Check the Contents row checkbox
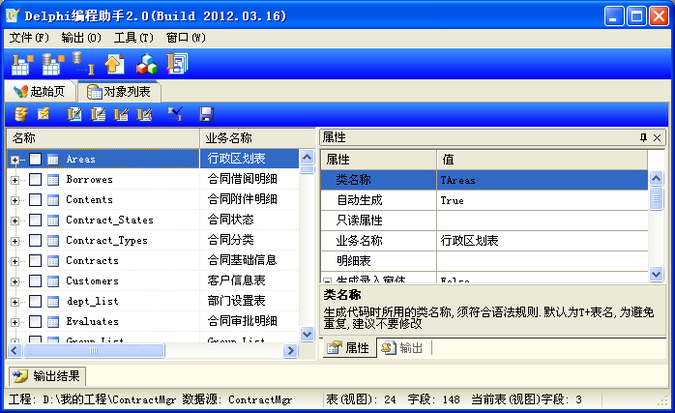Image resolution: width=675 pixels, height=413 pixels. point(36,200)
